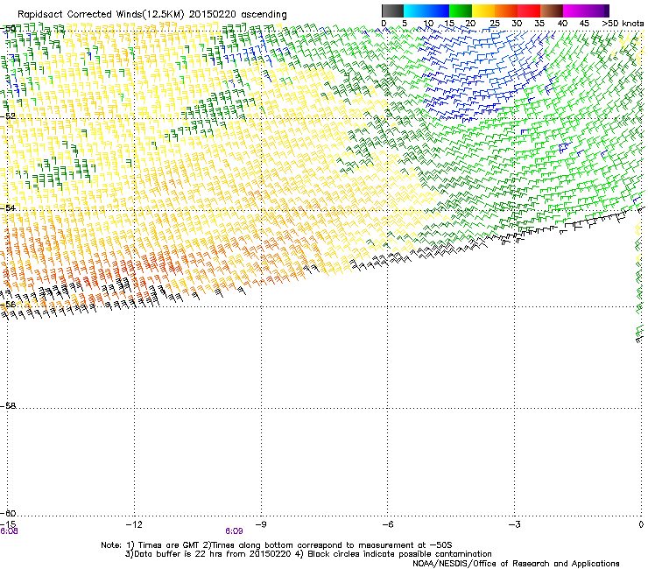Screen dimensions: 648x569
Task: Click the Rapidscat Corrected Winds title text
Action: (152, 15)
